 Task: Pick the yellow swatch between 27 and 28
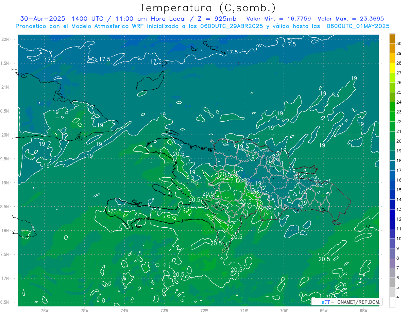392,68
